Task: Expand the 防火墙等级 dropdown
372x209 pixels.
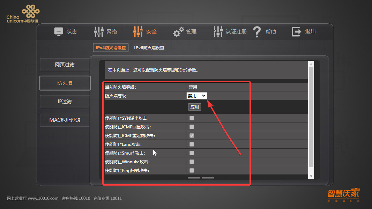Action: click(x=197, y=96)
